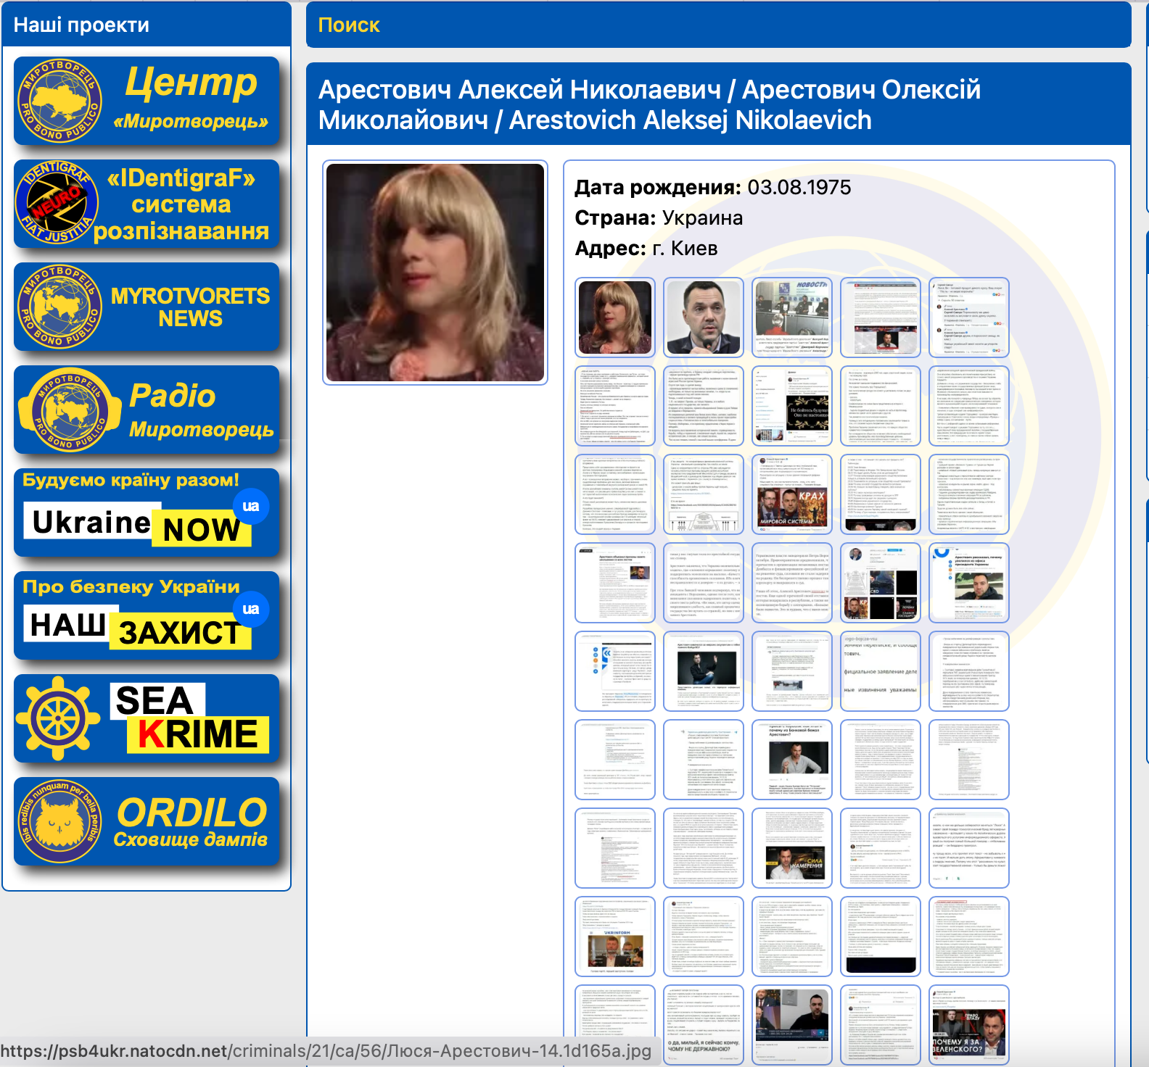Open gallery thumbnail of man in suit

pyautogui.click(x=703, y=317)
